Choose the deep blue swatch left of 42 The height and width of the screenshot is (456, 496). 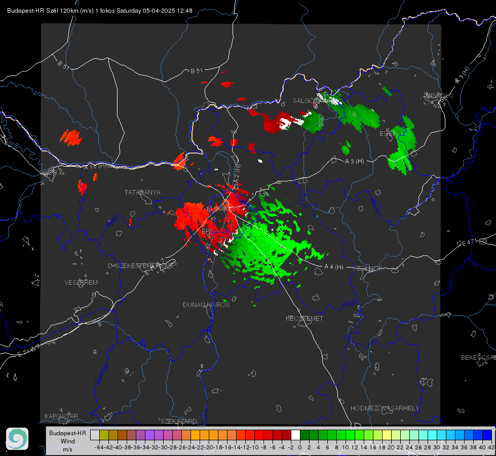[487, 435]
